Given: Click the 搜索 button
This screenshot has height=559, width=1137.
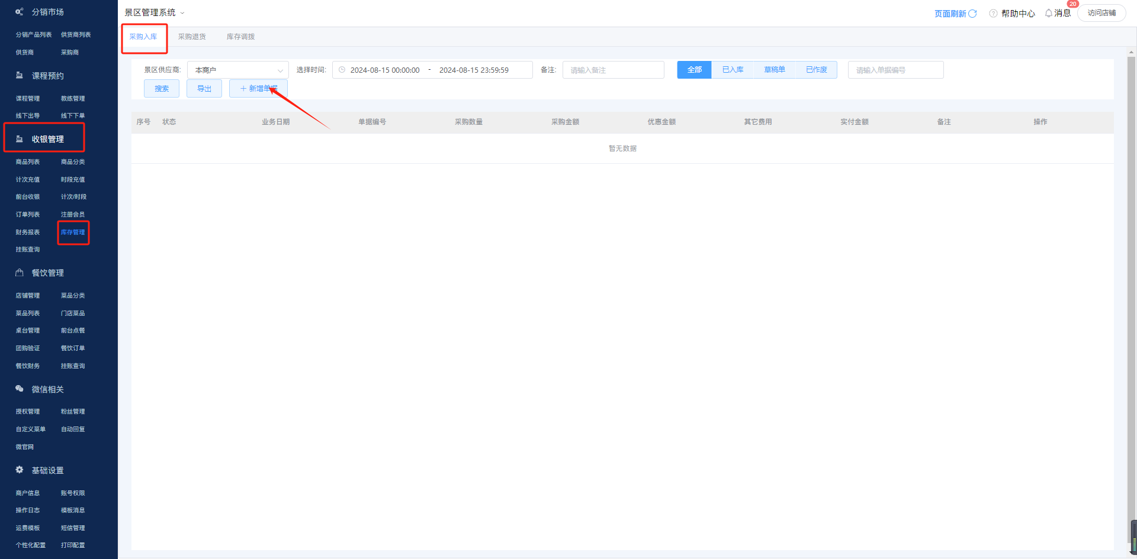Looking at the screenshot, I should coord(162,89).
